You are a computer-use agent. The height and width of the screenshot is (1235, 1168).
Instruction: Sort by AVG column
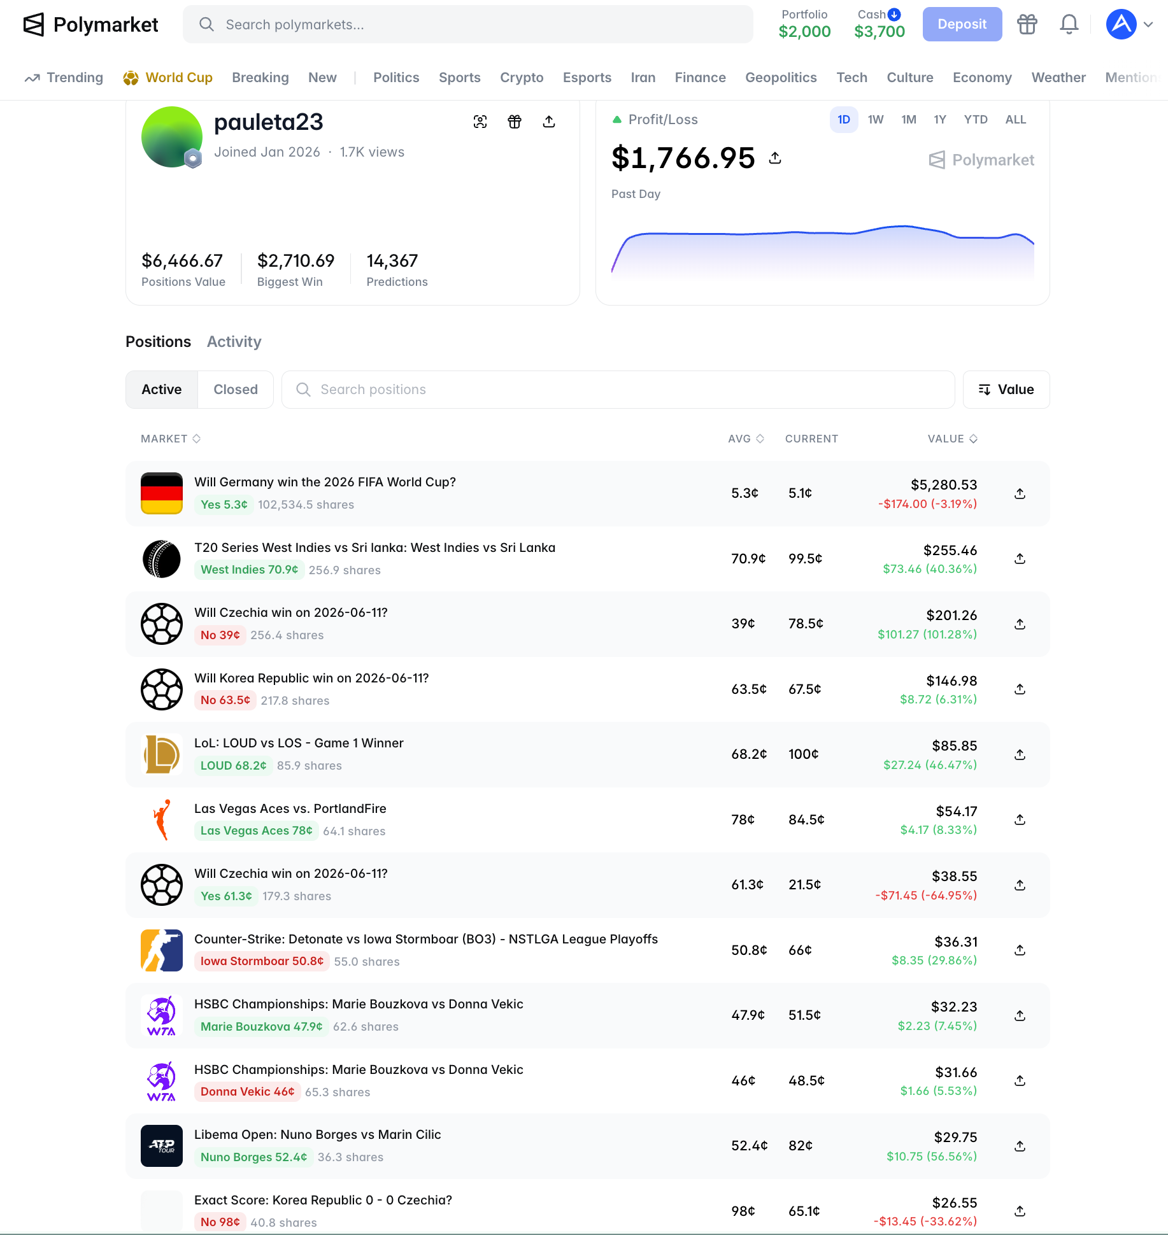tap(746, 439)
